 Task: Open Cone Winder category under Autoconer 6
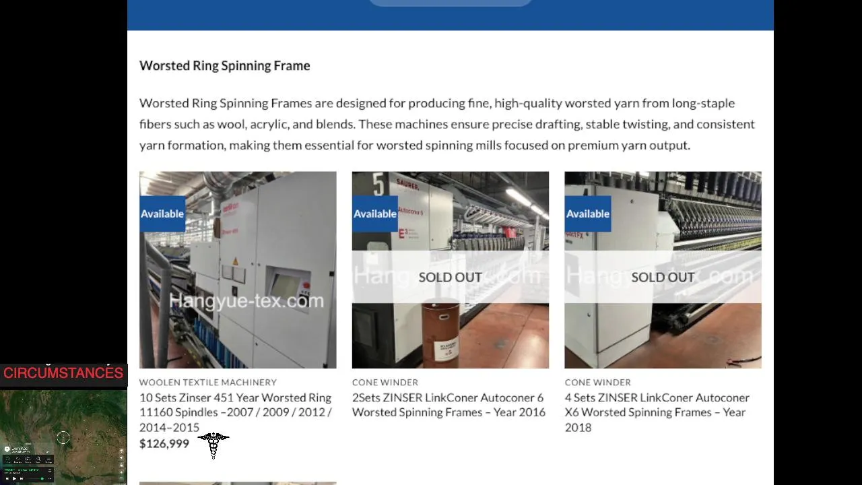point(385,382)
